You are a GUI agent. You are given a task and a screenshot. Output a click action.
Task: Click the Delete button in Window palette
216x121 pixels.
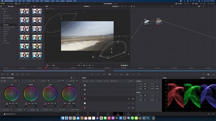[131, 81]
